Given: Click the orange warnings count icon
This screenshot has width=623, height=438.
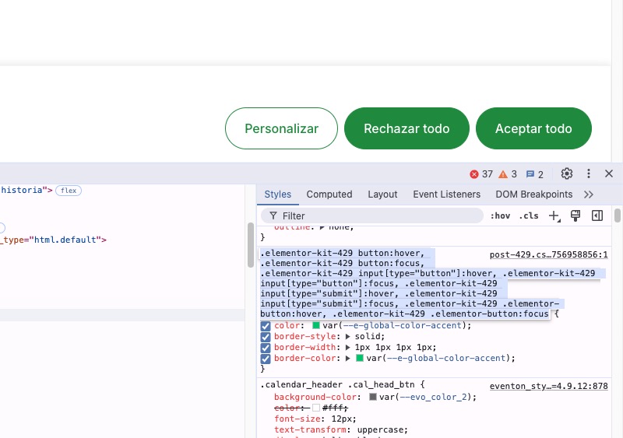Looking at the screenshot, I should (x=503, y=174).
